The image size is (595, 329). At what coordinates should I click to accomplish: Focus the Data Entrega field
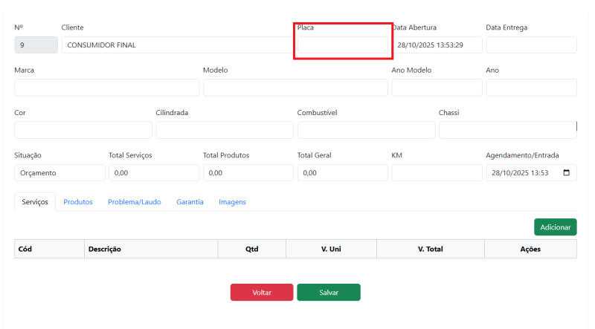[x=531, y=45]
